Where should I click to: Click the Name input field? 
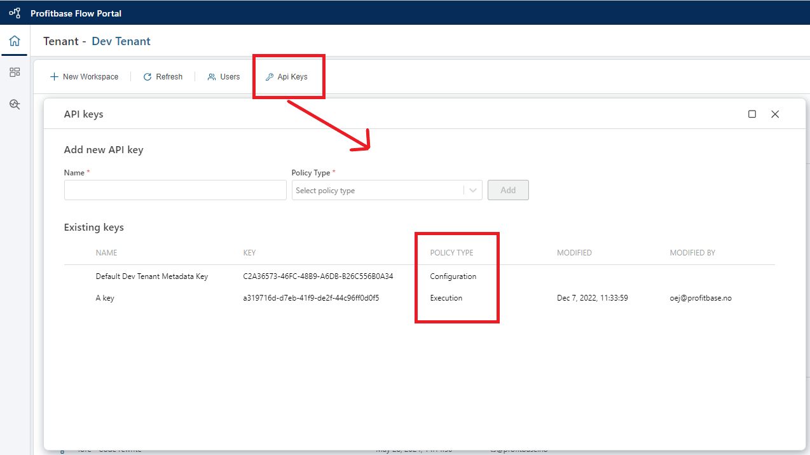(x=175, y=190)
